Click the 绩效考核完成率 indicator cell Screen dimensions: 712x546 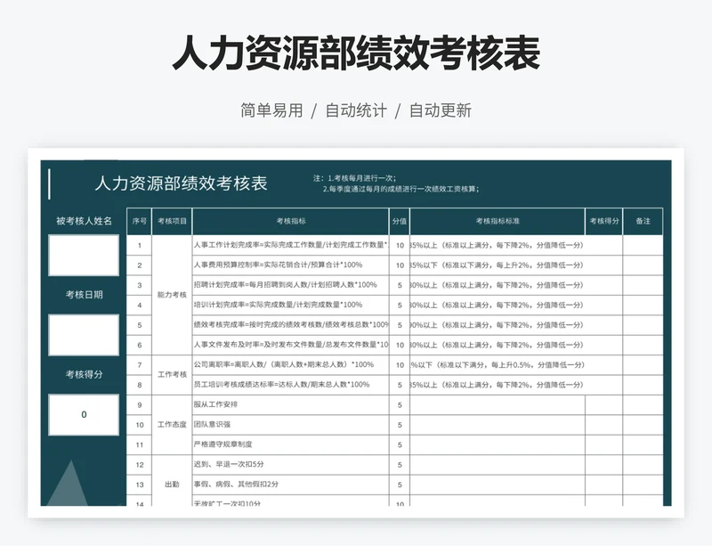point(291,325)
